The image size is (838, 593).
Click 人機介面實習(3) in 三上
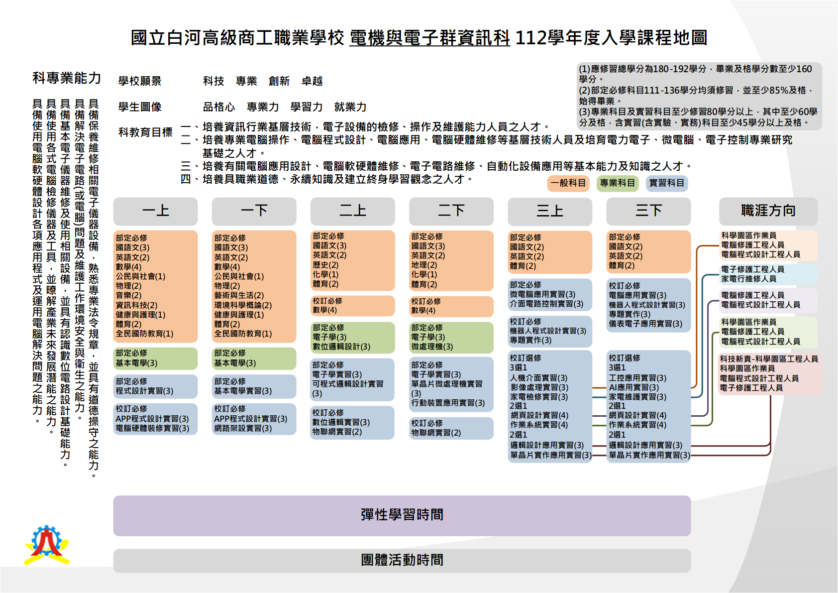pos(538,378)
